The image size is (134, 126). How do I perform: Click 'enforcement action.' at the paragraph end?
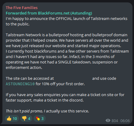tap(24, 68)
